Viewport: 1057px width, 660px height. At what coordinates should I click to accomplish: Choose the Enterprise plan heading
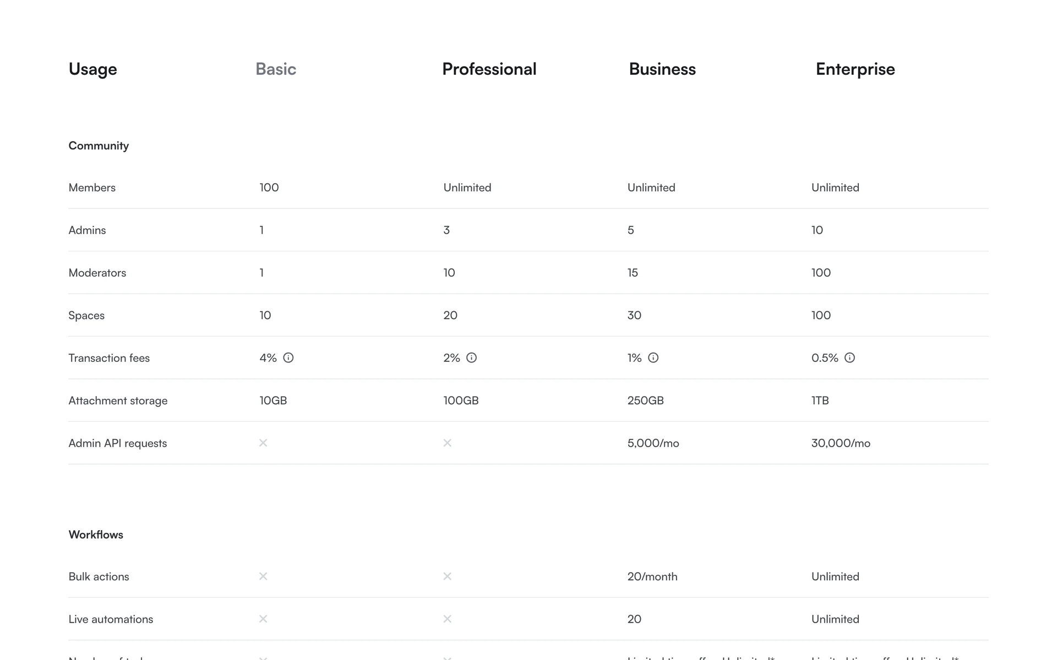855,69
